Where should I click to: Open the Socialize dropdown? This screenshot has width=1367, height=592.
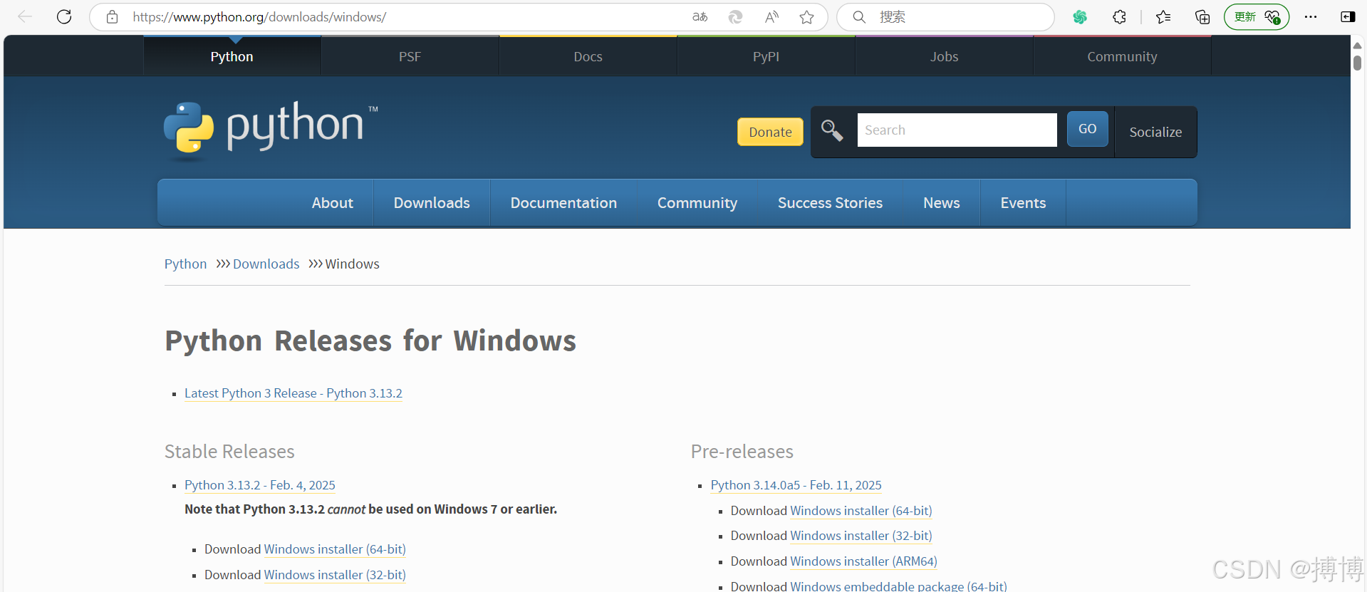1155,132
